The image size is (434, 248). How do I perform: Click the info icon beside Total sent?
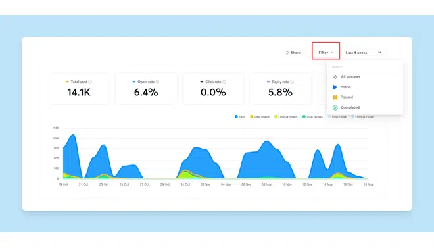coord(90,82)
